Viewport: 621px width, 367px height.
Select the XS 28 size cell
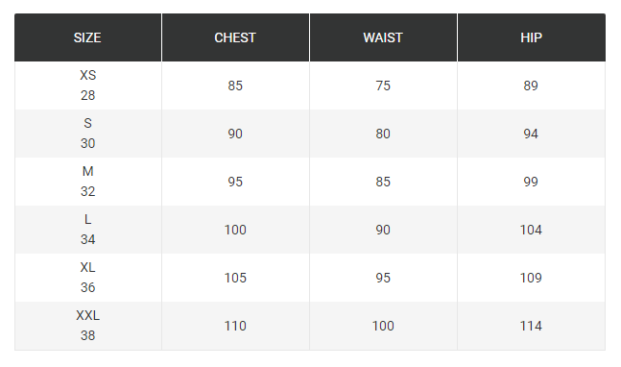(x=87, y=86)
